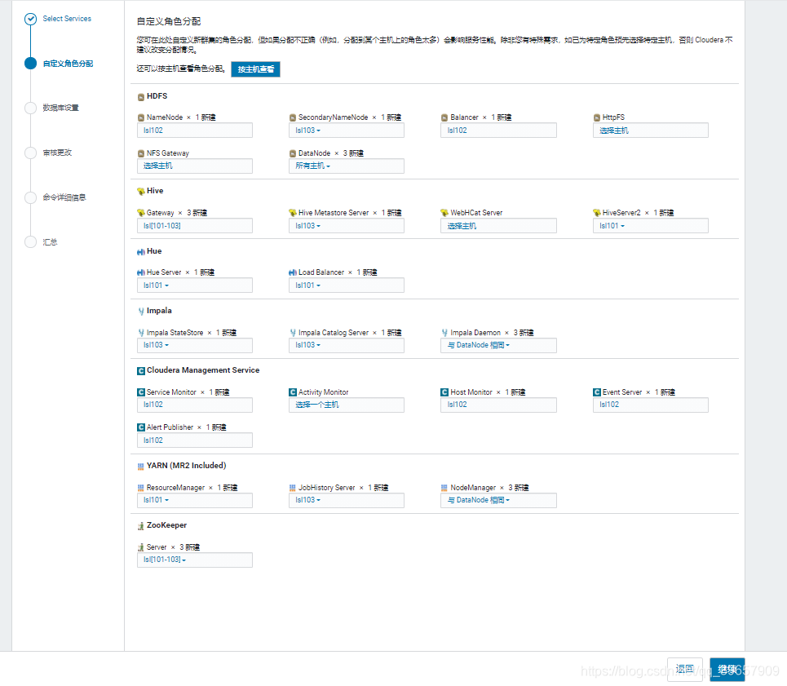Click the Host Monitor lsl102 field

[x=498, y=405]
